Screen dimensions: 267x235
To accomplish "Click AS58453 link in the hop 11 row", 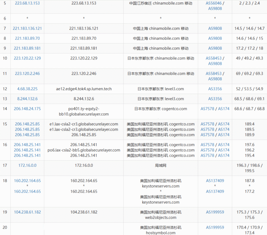I will [214, 74].
